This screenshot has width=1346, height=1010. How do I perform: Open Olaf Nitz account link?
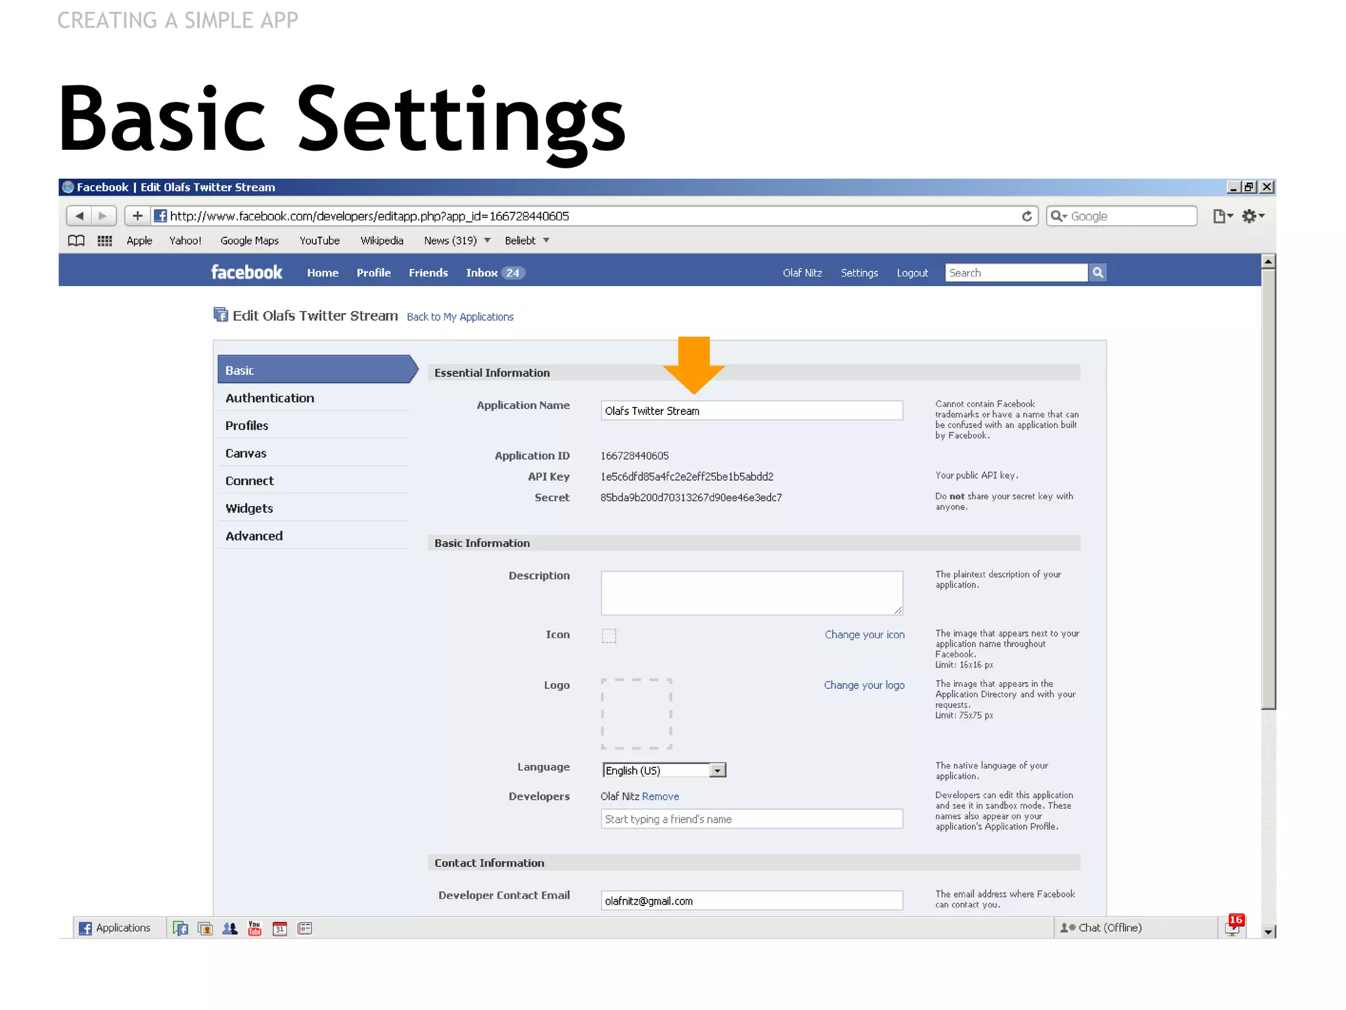coord(802,273)
